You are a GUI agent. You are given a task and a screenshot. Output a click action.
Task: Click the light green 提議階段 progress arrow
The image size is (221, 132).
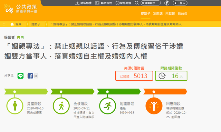(26, 91)
